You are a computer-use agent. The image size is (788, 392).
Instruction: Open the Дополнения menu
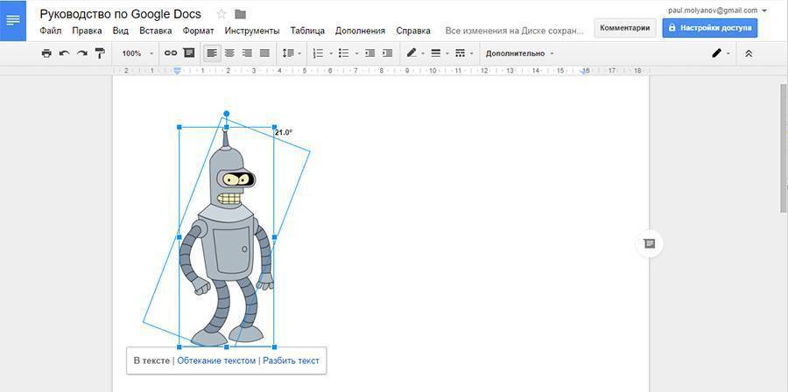(x=360, y=31)
